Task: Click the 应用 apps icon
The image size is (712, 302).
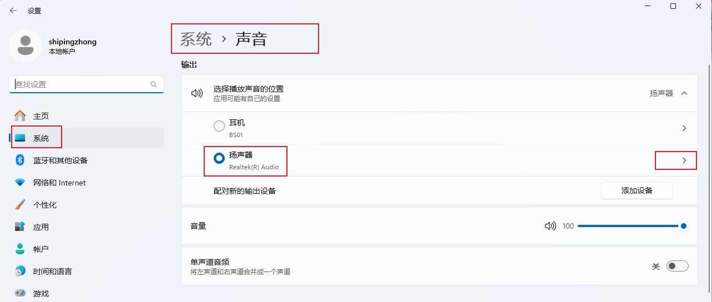Action: click(20, 227)
